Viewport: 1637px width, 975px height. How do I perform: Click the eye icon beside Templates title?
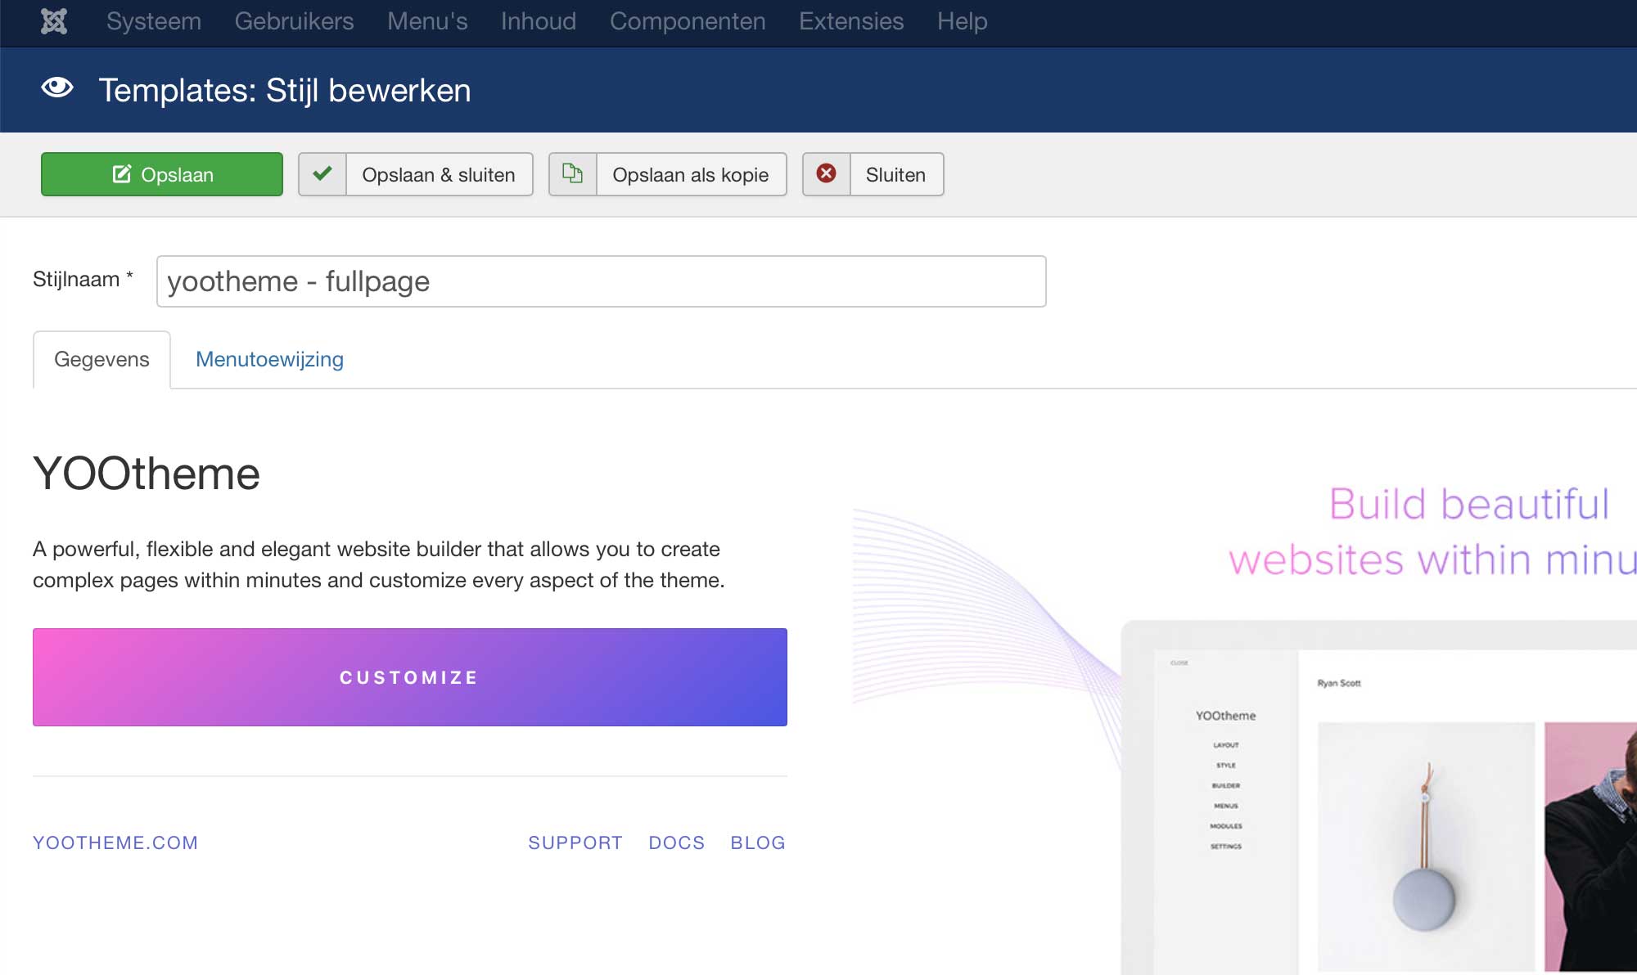coord(57,88)
